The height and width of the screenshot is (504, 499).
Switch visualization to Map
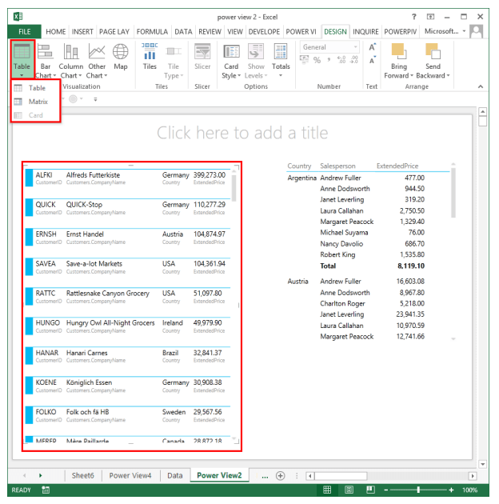[121, 58]
